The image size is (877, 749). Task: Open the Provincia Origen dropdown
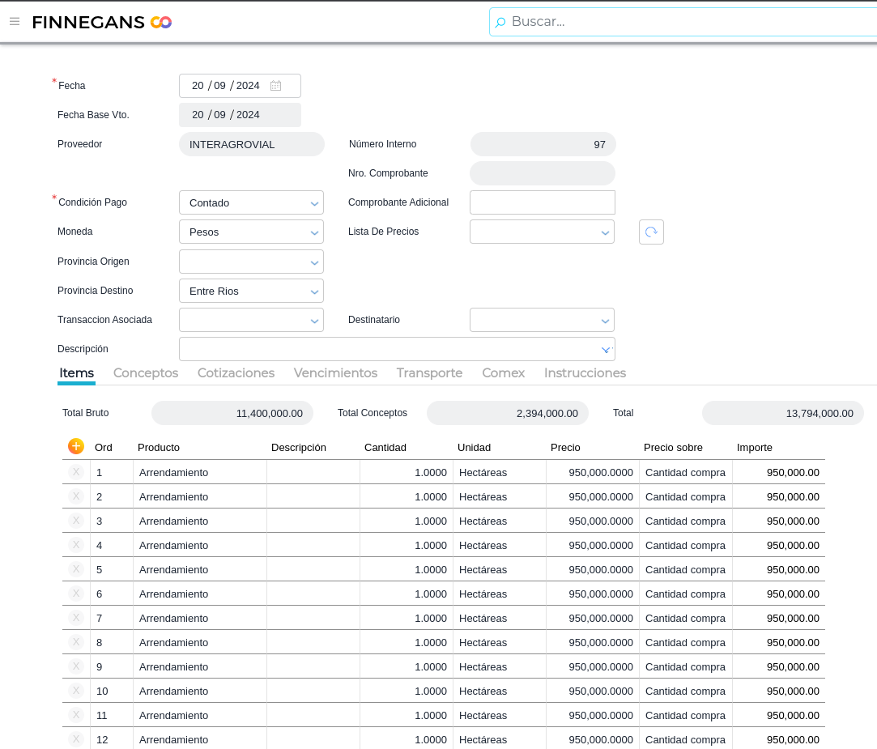(x=251, y=262)
